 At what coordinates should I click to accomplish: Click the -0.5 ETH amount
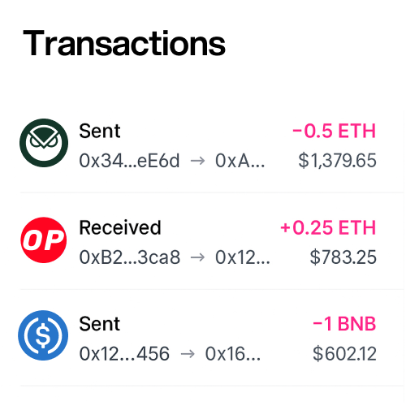(335, 131)
